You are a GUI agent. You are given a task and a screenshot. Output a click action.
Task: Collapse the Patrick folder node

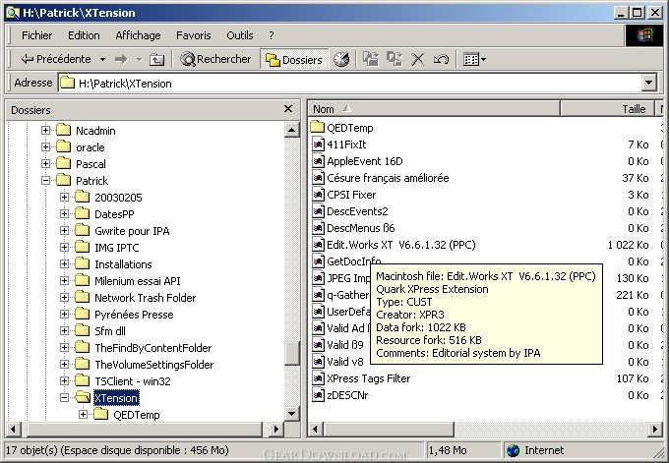coord(45,180)
